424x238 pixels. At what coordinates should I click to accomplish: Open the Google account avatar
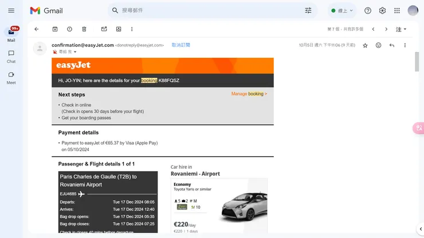pyautogui.click(x=413, y=10)
